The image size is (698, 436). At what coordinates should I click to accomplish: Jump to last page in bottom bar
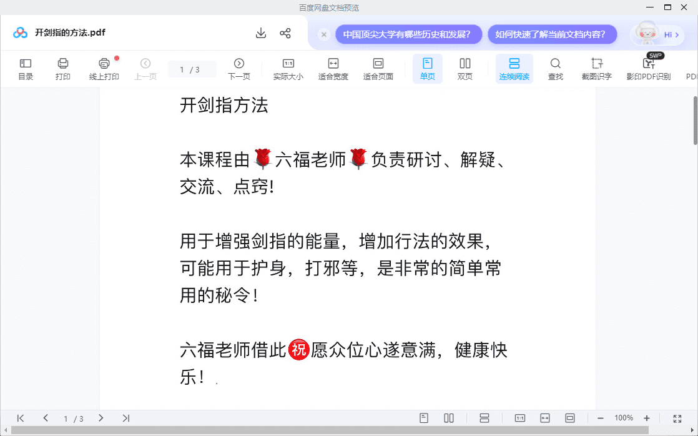125,418
